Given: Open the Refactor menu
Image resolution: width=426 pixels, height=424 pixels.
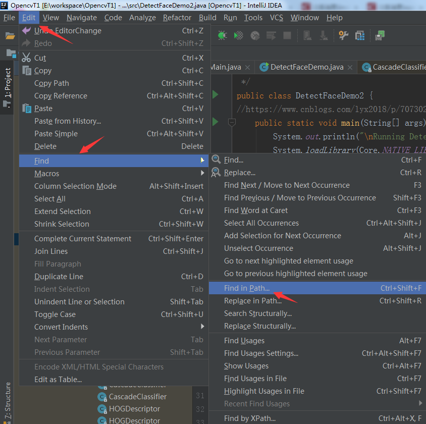Looking at the screenshot, I should (177, 18).
